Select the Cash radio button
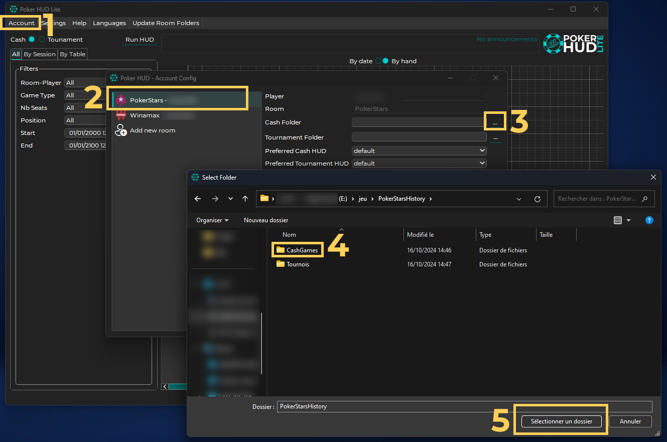Image resolution: width=667 pixels, height=442 pixels. pos(32,39)
